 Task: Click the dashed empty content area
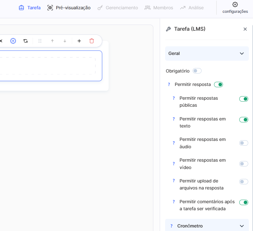point(48,66)
